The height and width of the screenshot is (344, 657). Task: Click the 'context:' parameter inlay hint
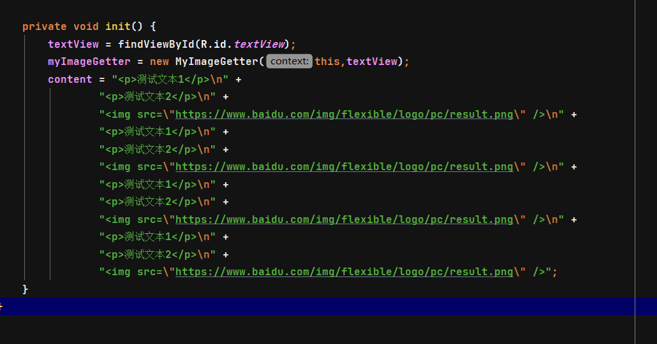[289, 62]
